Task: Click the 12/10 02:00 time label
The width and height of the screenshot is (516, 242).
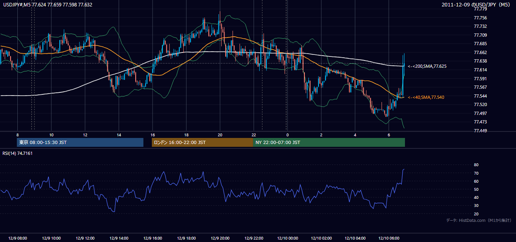Action: 321,238
